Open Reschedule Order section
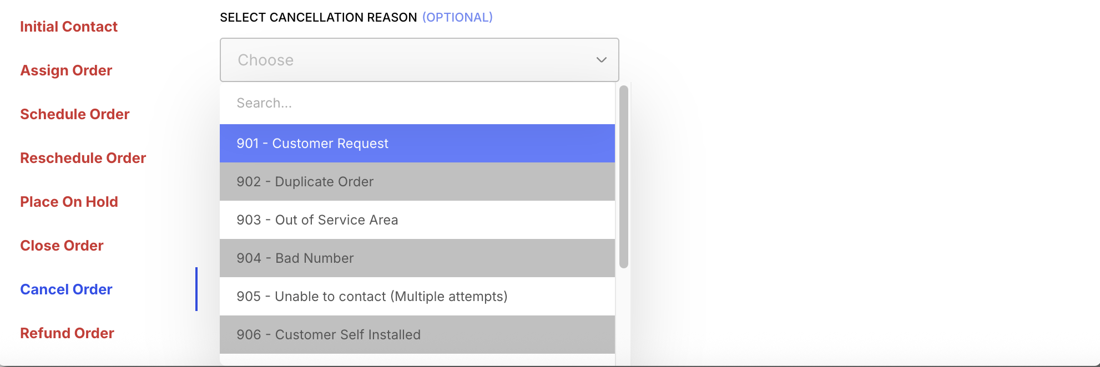 (83, 158)
